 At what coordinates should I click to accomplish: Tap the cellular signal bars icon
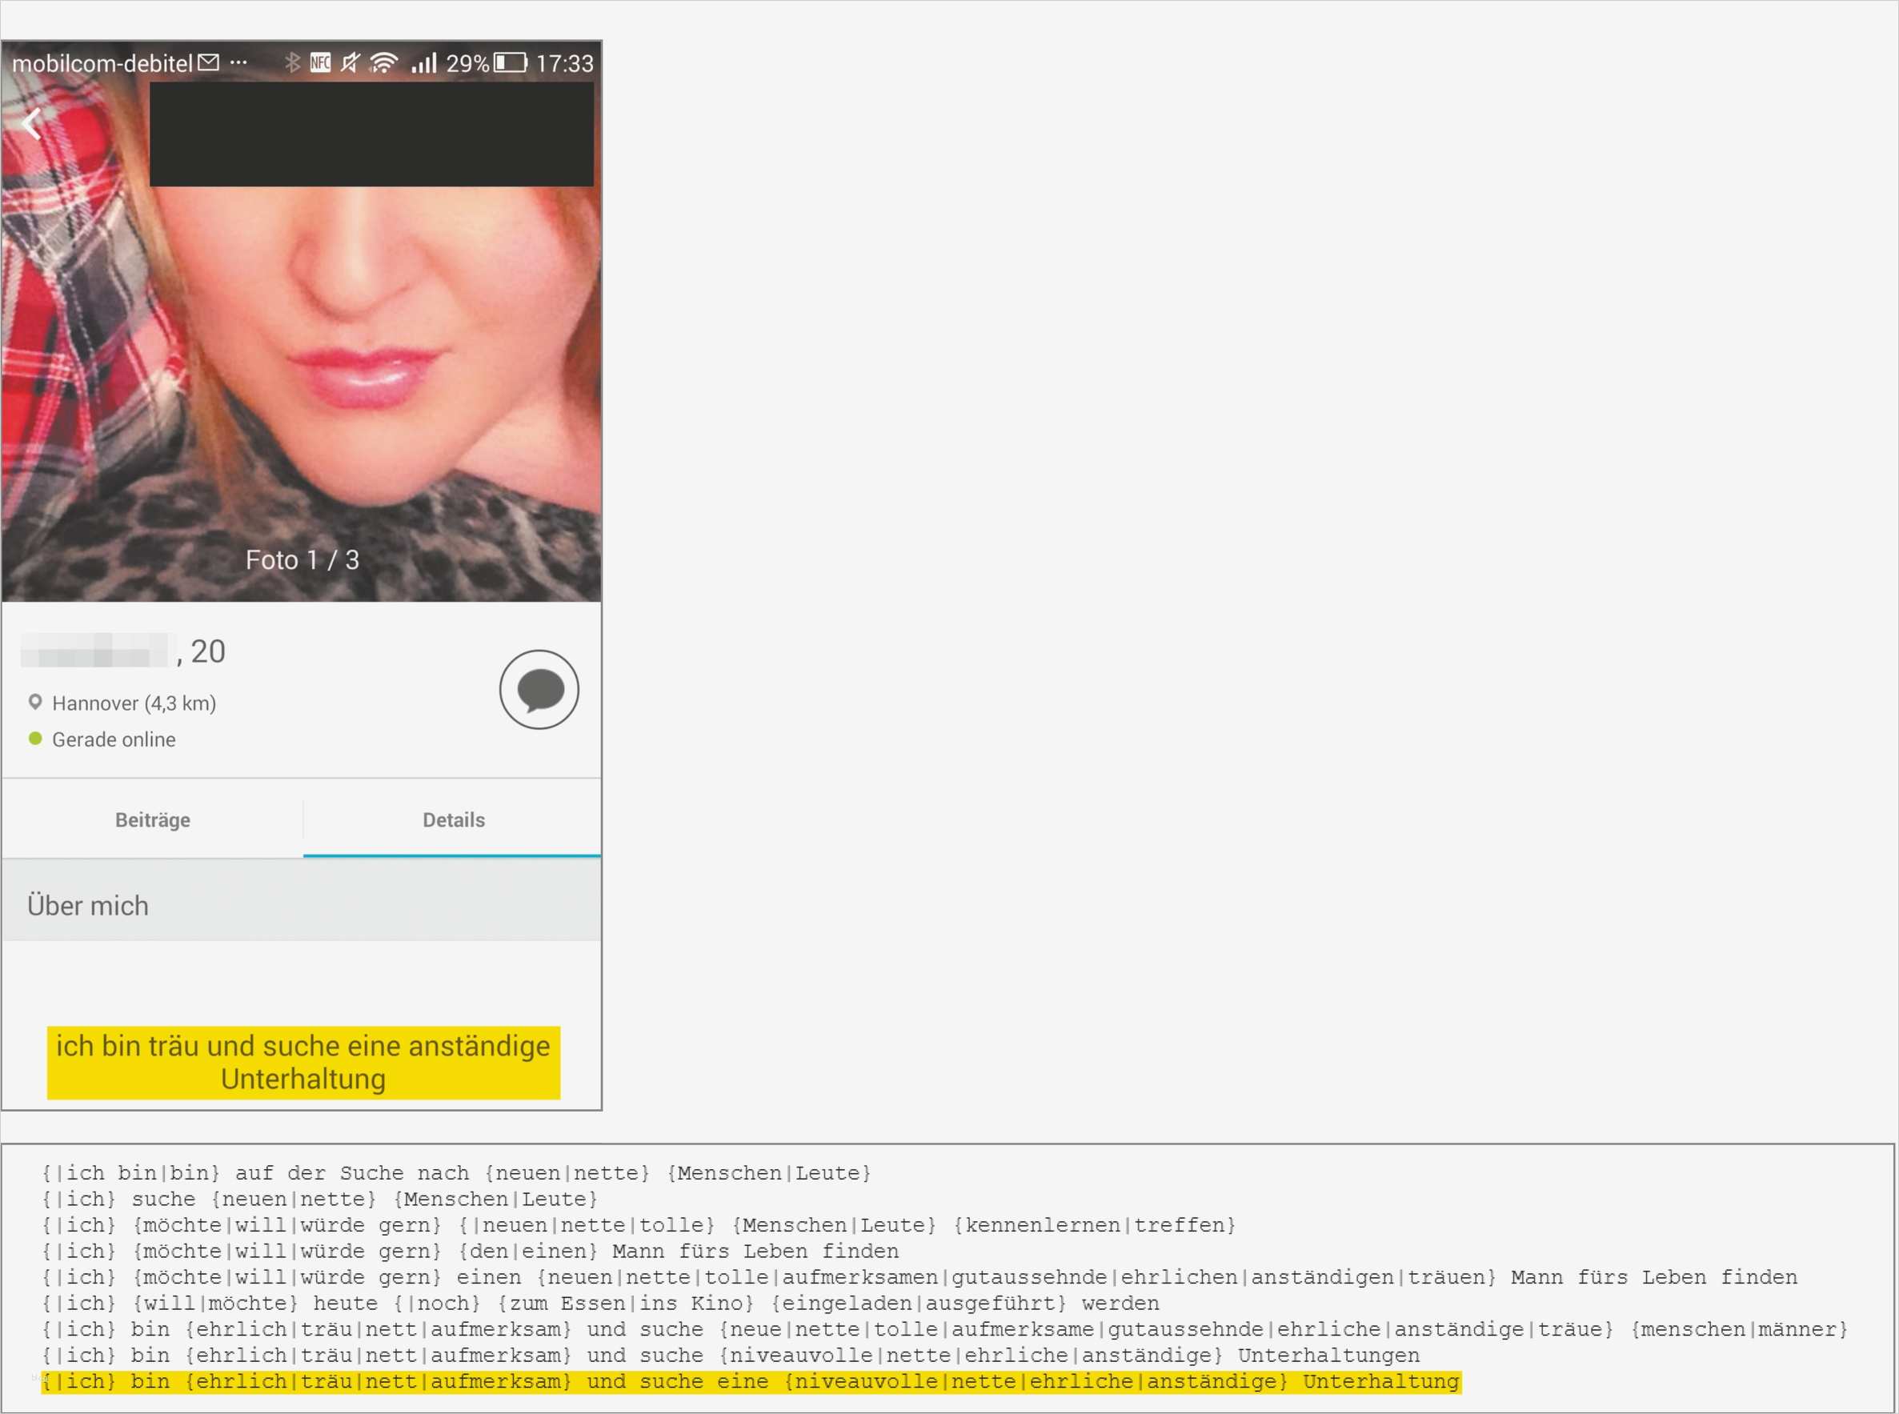point(423,62)
